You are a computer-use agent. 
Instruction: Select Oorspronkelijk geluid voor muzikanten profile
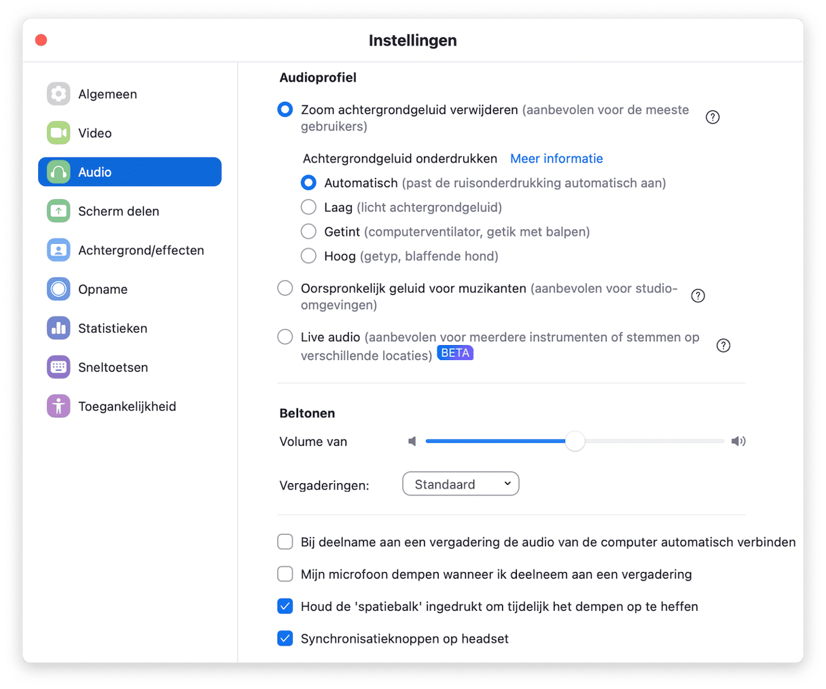(285, 288)
